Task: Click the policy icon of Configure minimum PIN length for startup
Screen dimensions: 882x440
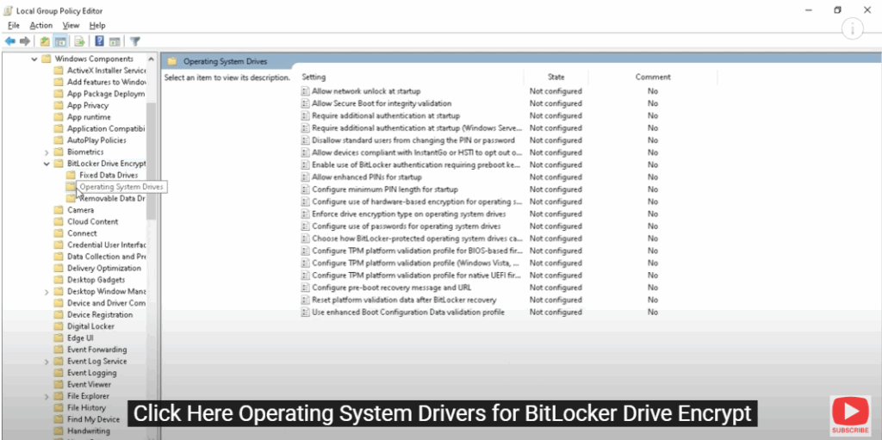Action: coord(306,189)
